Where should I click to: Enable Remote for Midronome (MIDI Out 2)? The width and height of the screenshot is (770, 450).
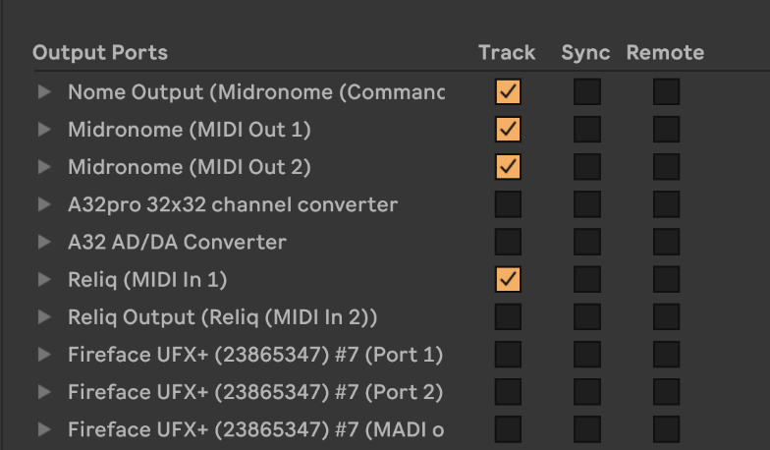[x=666, y=167]
